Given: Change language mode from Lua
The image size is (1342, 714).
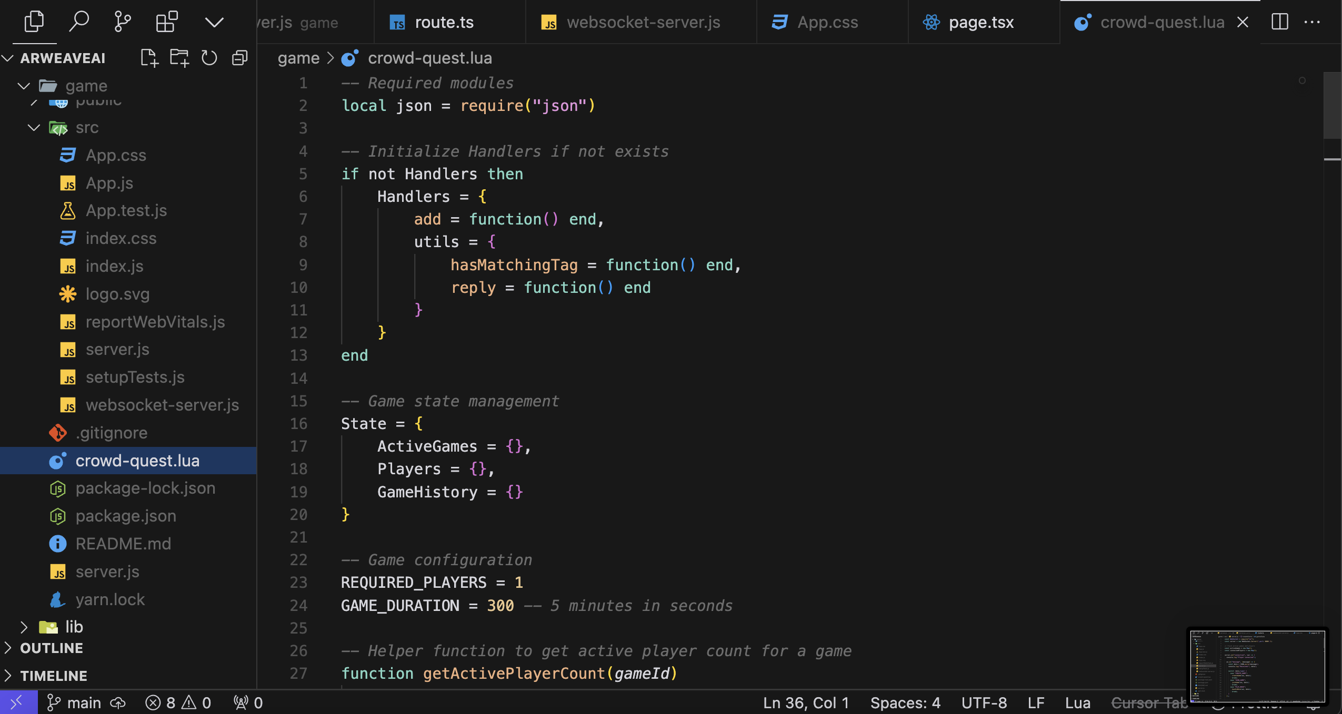Looking at the screenshot, I should point(1077,702).
